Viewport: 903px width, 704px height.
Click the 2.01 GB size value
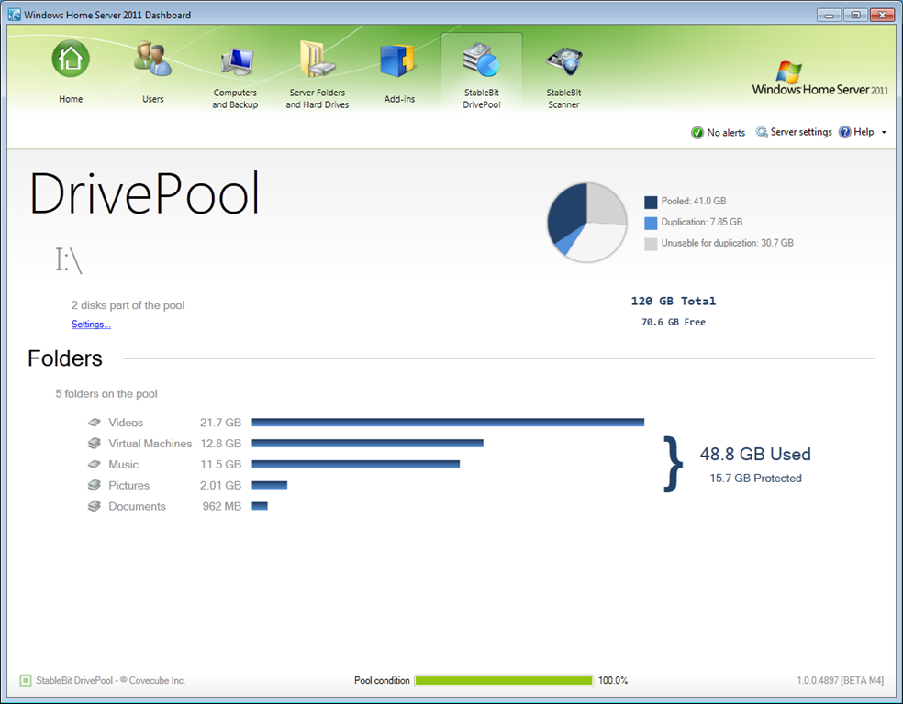click(x=220, y=486)
